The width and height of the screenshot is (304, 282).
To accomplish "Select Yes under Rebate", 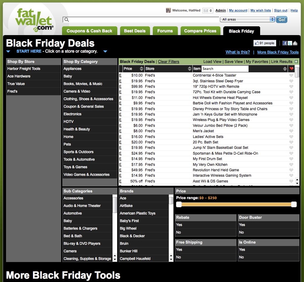I will pyautogui.click(x=205, y=225).
